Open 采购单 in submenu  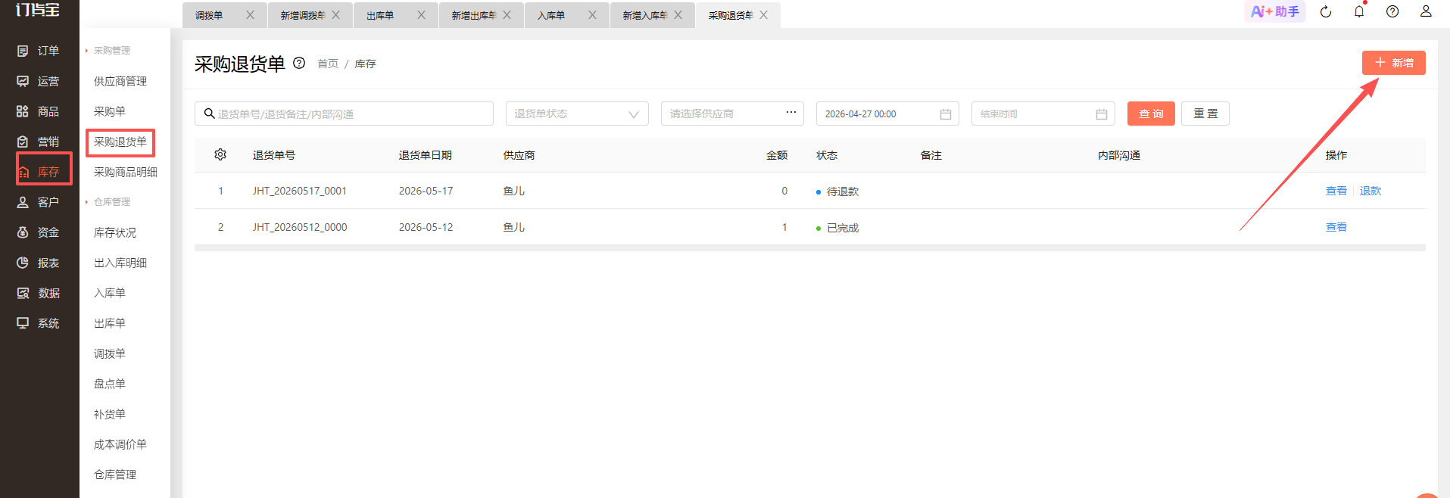tap(110, 111)
